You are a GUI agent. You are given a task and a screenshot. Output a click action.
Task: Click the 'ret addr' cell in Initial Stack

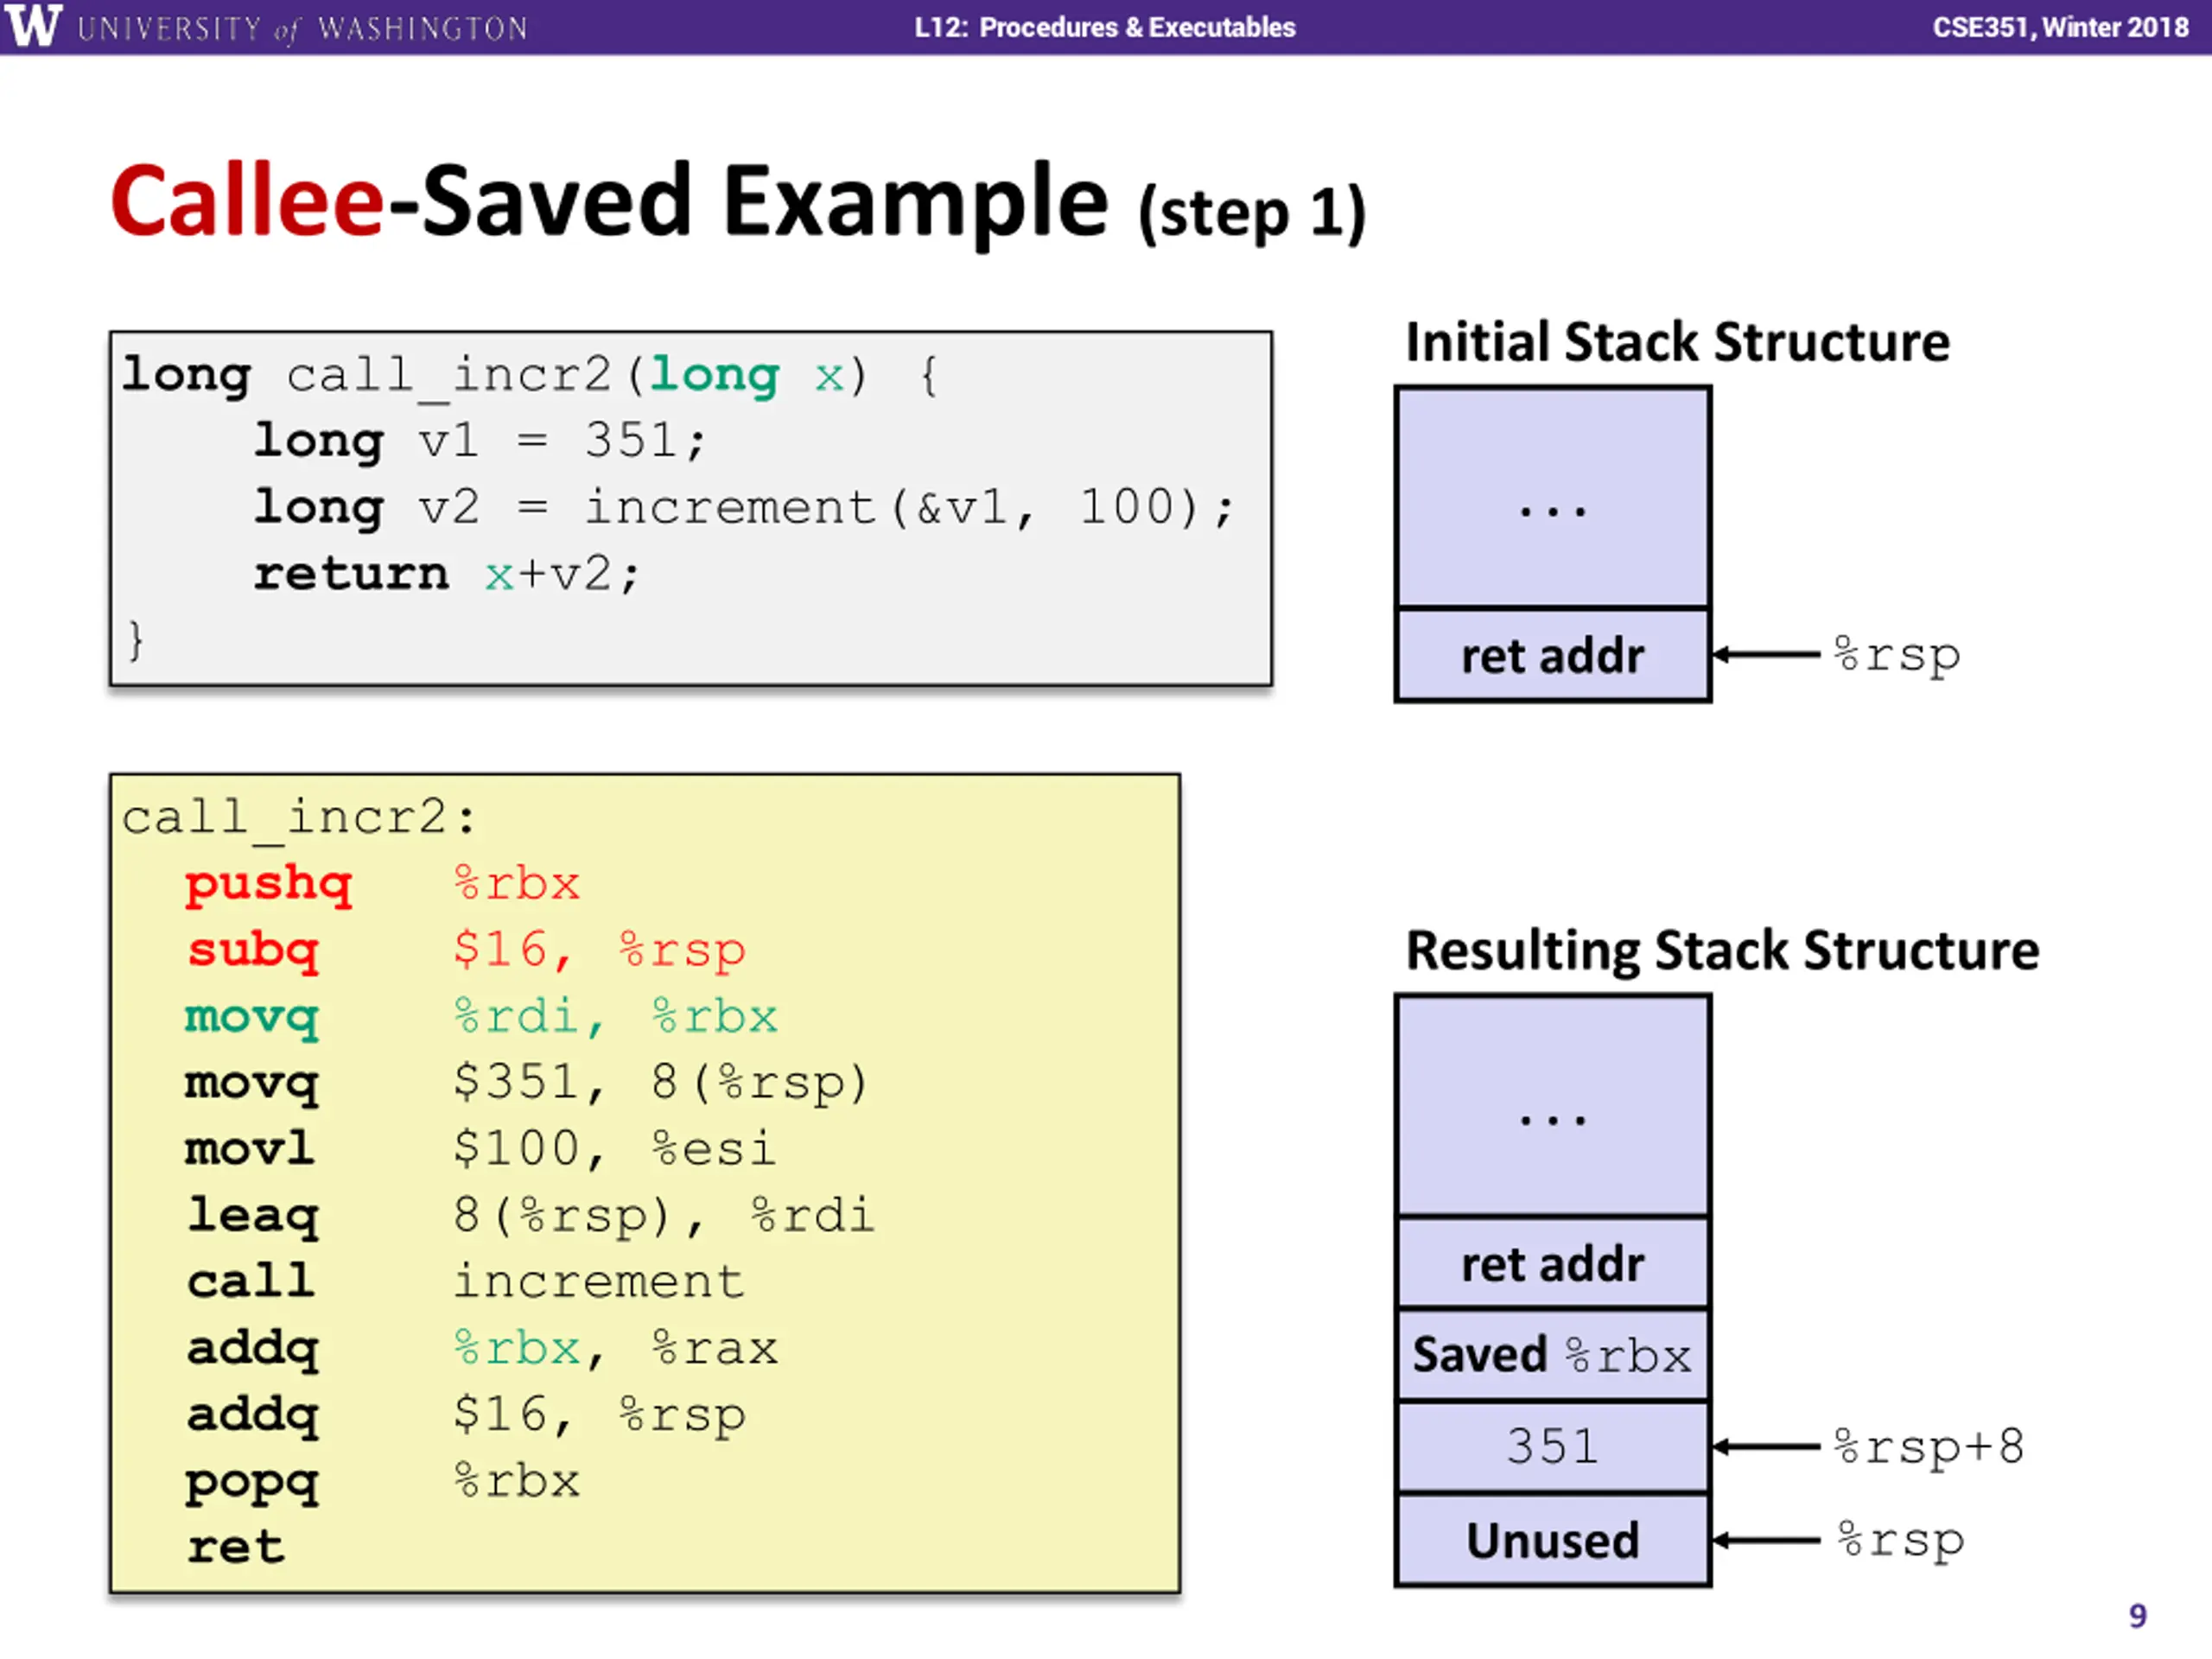(x=1553, y=656)
